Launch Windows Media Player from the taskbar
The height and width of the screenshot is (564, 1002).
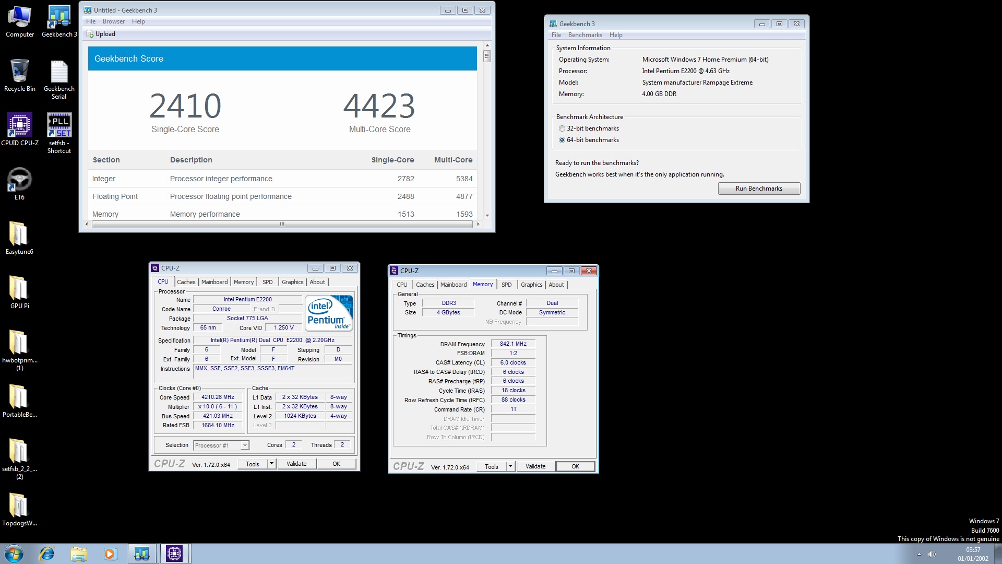pyautogui.click(x=110, y=554)
